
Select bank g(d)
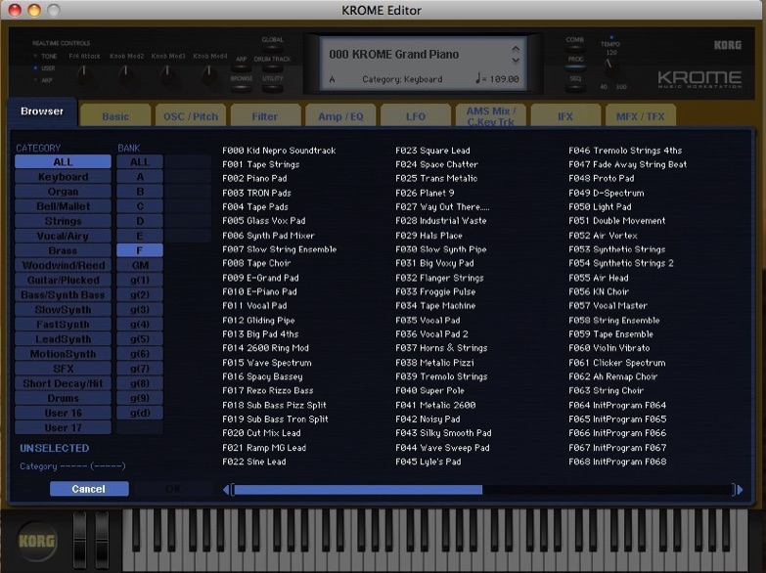140,413
